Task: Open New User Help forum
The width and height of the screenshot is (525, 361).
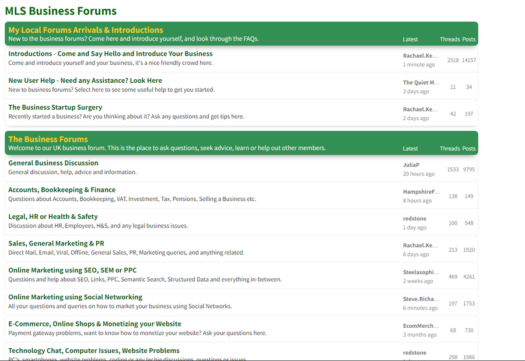Action: [85, 80]
